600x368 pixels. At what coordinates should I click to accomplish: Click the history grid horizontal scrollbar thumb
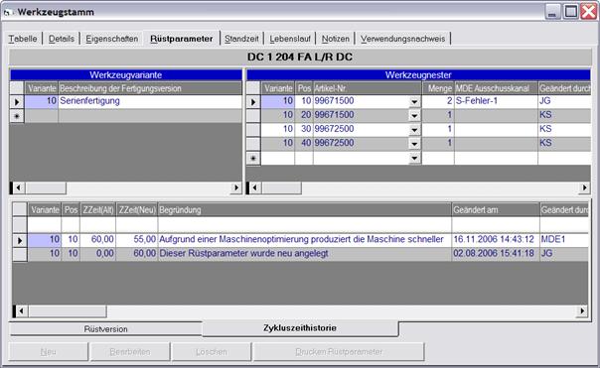(x=68, y=311)
